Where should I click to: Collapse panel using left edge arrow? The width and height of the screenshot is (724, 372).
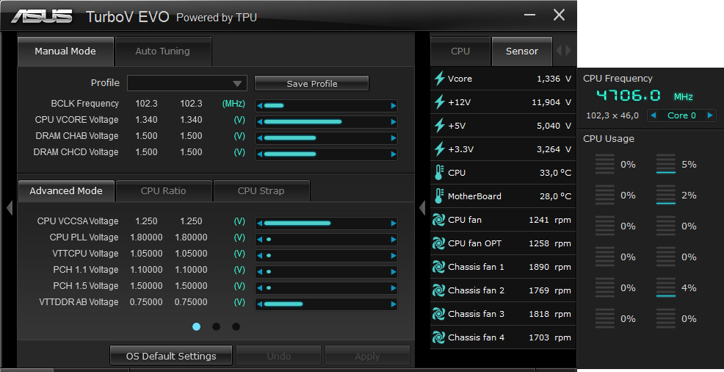9,208
